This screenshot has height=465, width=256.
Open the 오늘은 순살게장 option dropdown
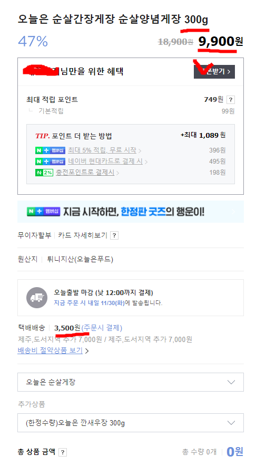[131, 382]
